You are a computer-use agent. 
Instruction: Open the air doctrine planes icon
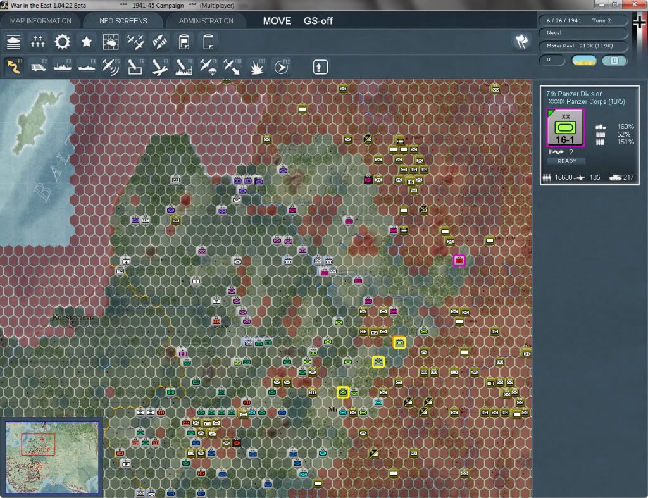click(135, 42)
